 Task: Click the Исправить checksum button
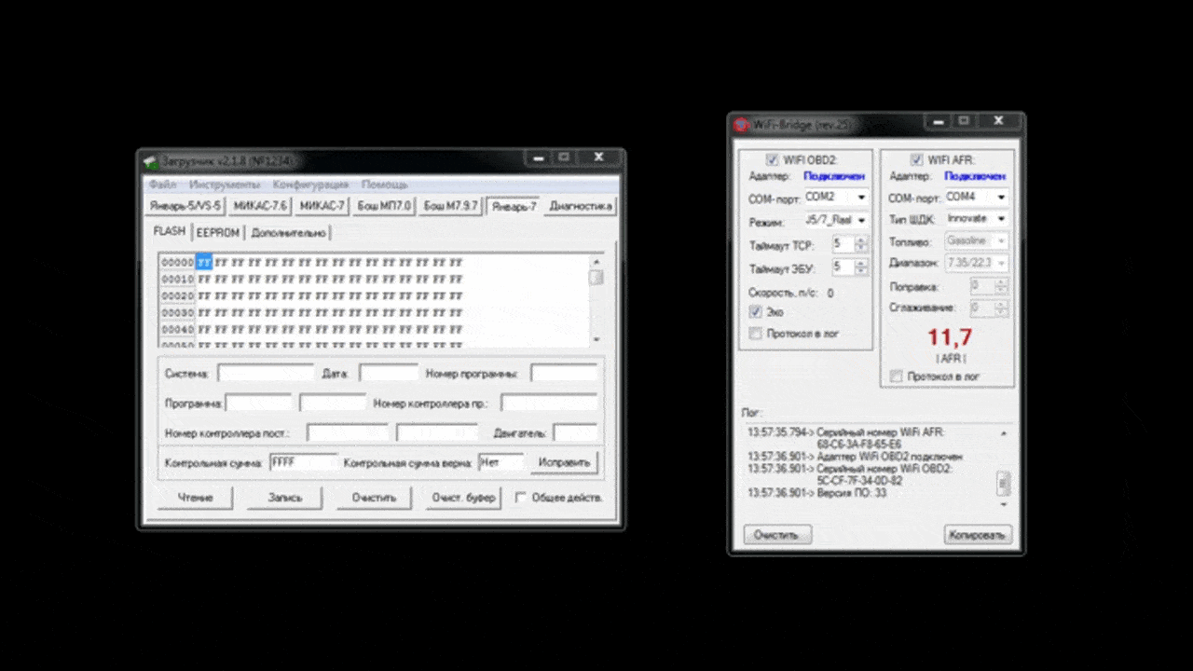coord(564,462)
